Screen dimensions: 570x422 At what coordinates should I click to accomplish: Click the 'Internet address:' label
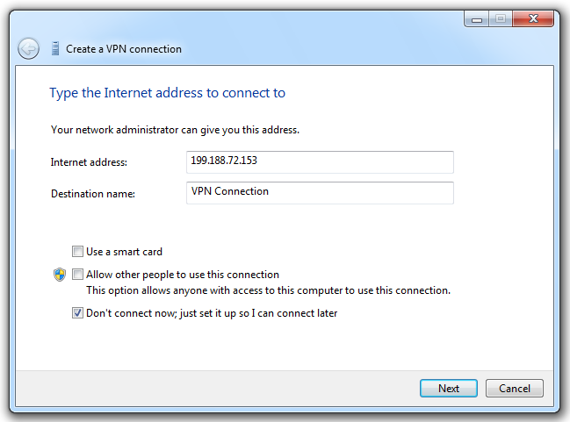89,163
